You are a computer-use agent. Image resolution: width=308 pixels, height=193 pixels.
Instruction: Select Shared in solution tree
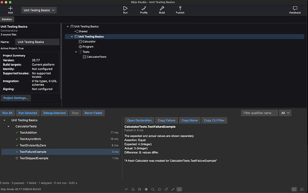pos(83,31)
